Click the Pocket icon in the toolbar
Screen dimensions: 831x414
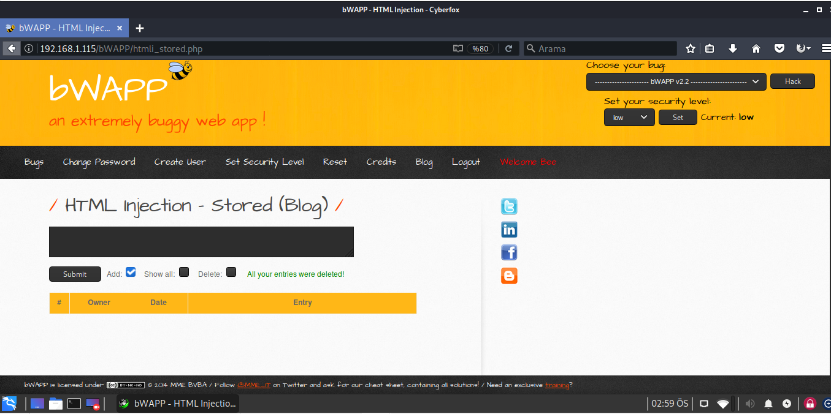tap(779, 48)
